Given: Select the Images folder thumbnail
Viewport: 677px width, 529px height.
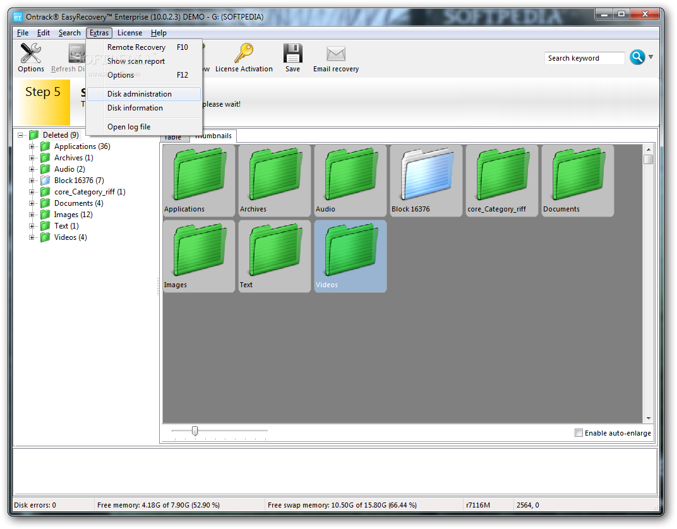Looking at the screenshot, I should coord(199,256).
